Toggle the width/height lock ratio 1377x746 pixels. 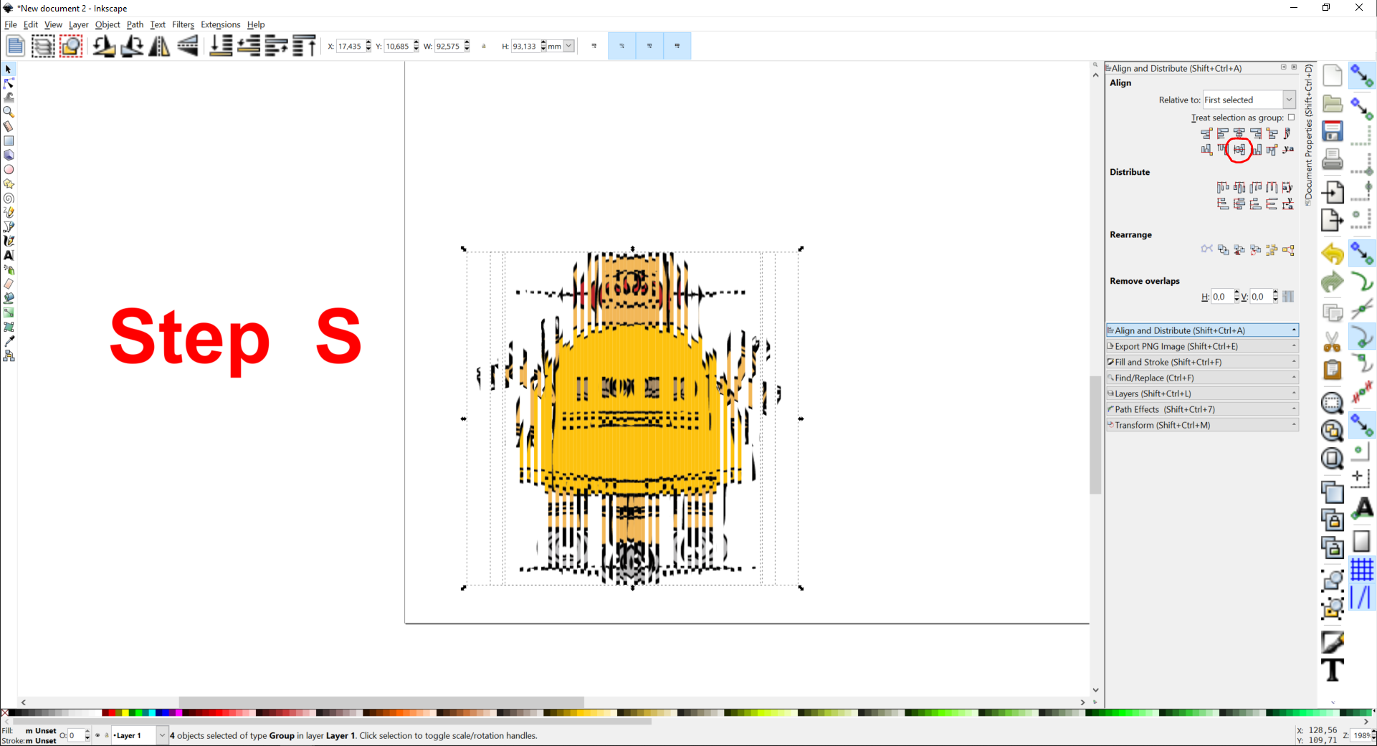pos(484,47)
